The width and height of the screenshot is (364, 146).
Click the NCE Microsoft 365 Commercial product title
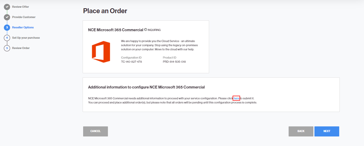tap(116, 30)
